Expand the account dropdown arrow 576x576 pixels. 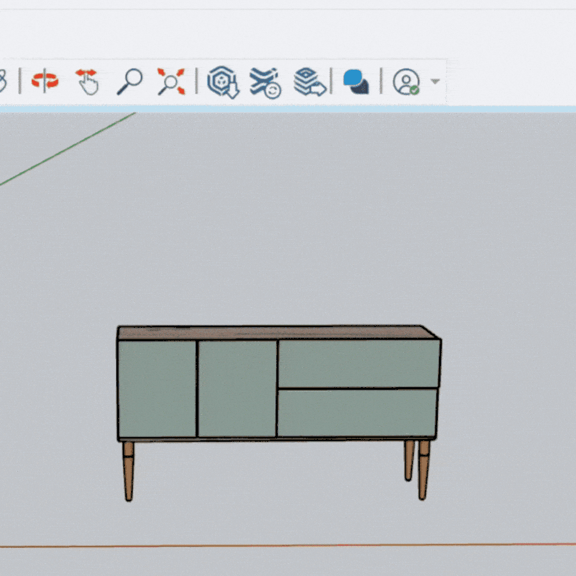click(x=435, y=82)
